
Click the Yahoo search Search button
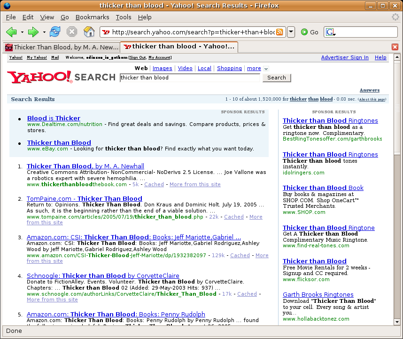[x=277, y=78]
